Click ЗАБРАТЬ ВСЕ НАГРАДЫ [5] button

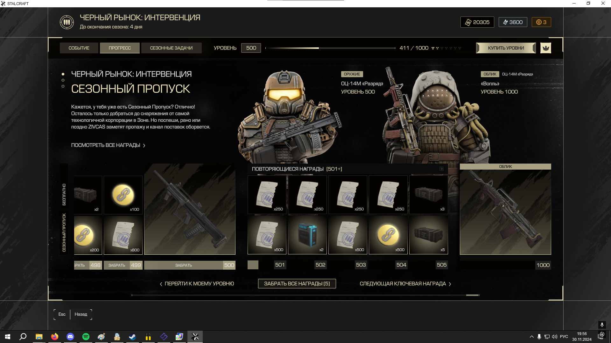[297, 284]
